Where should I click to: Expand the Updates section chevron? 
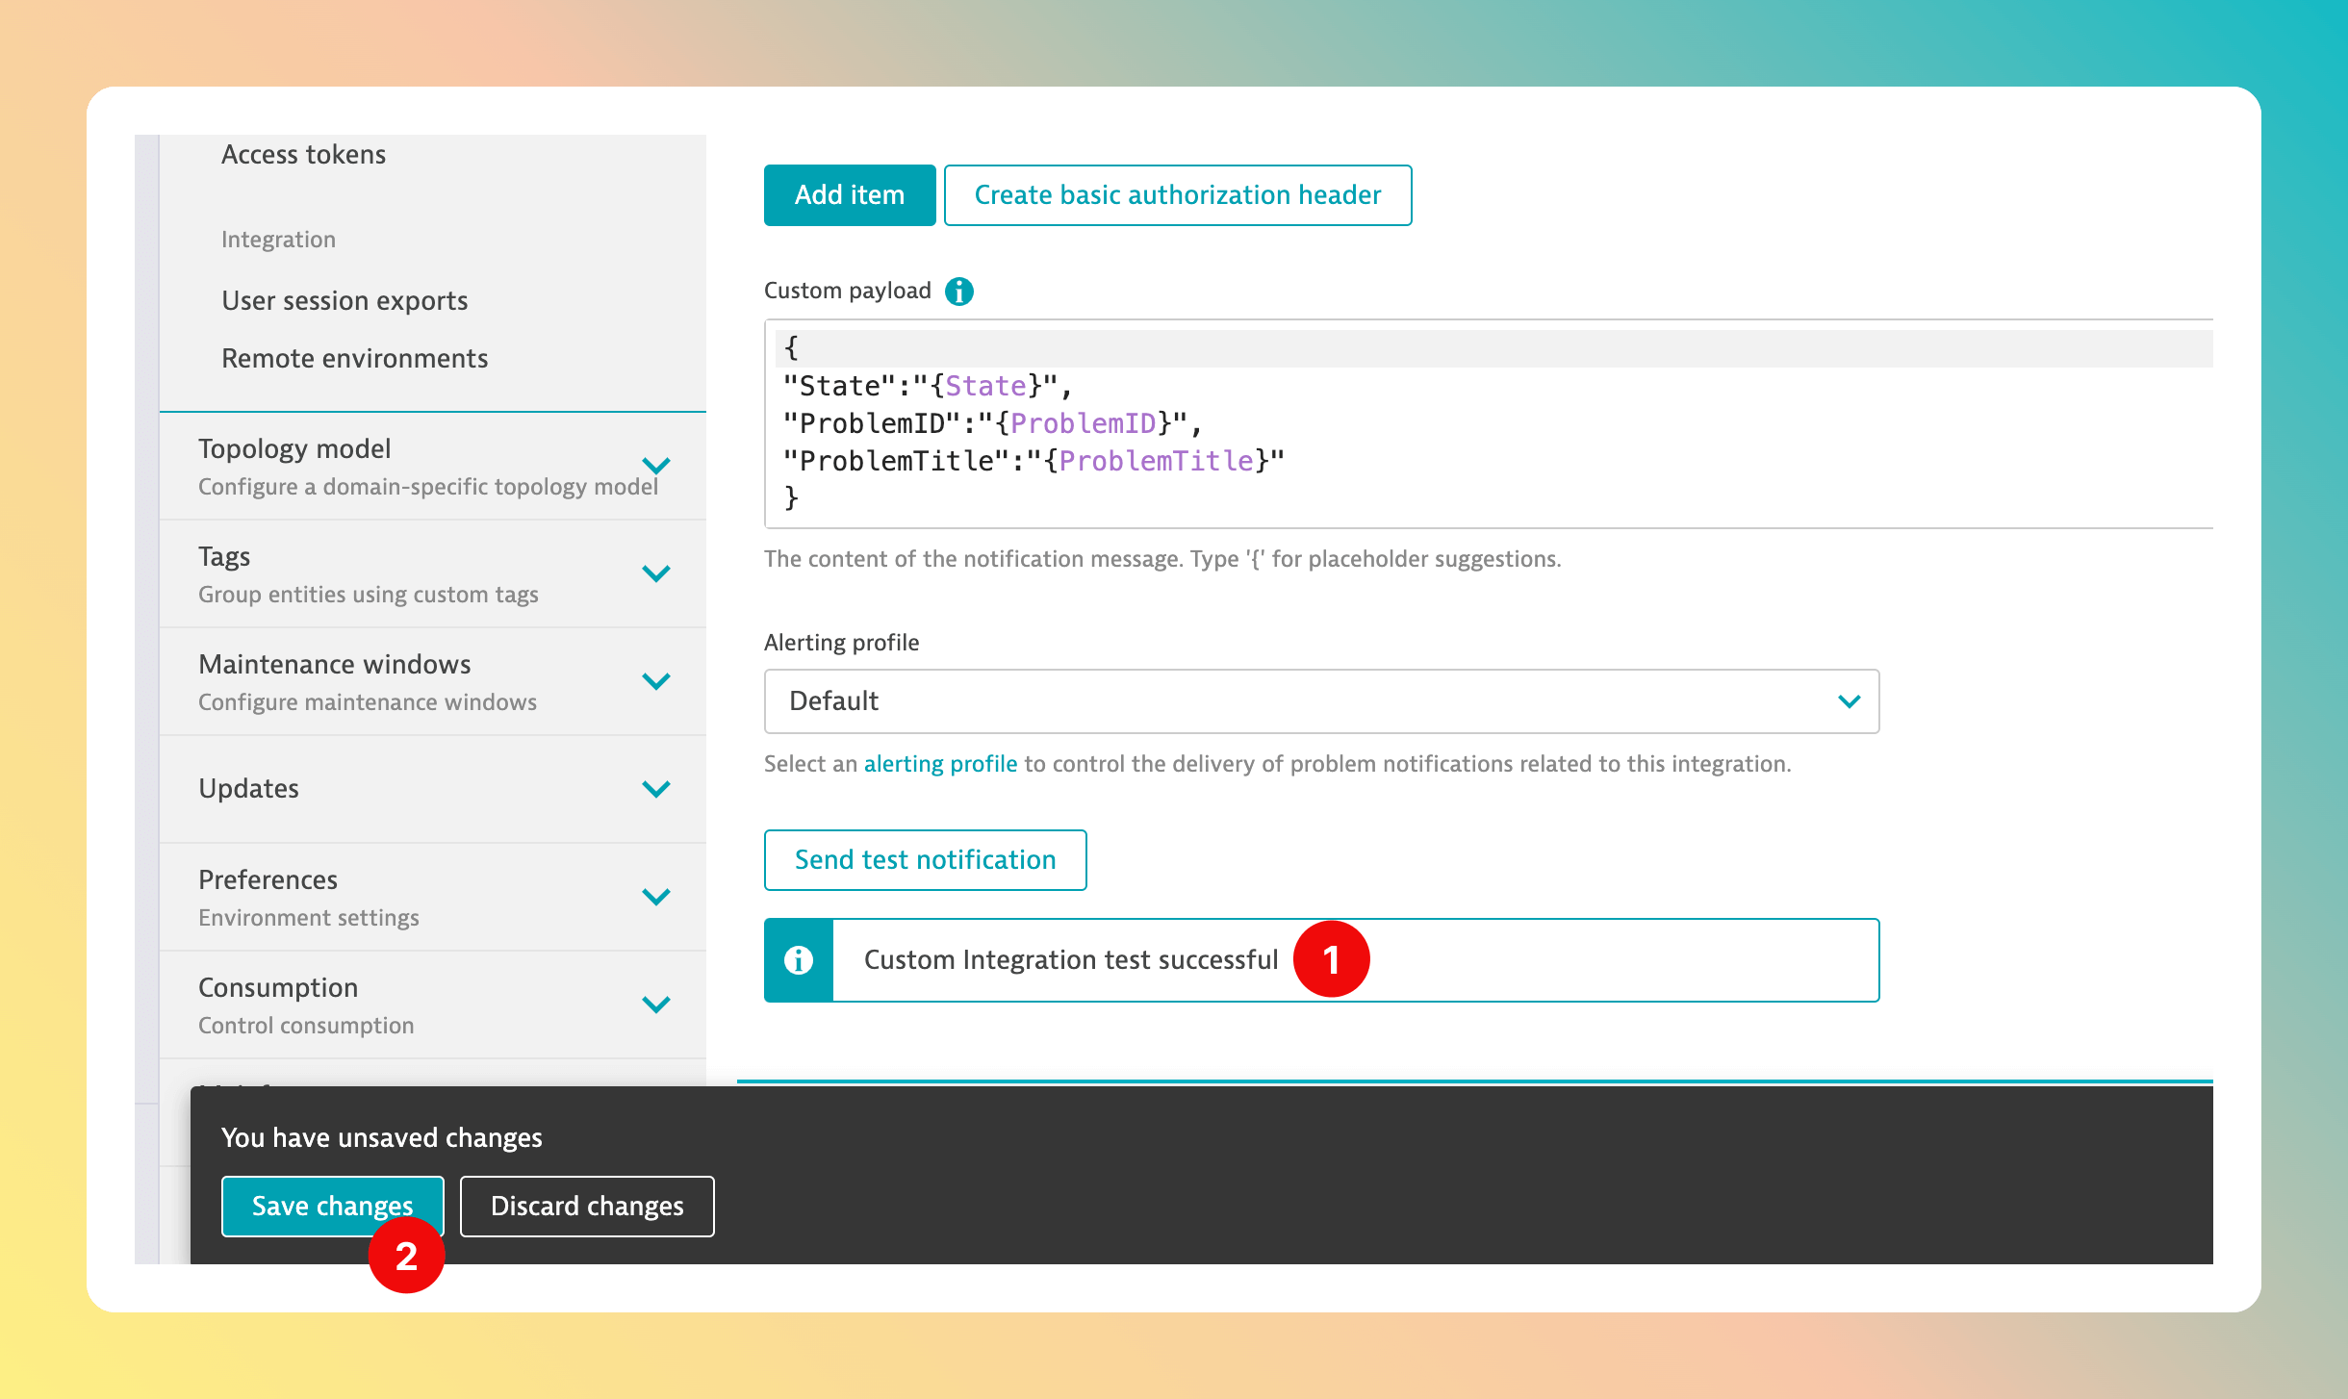point(656,790)
